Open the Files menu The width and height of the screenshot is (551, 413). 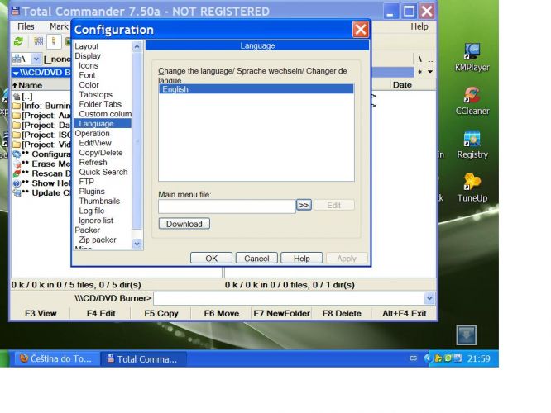(x=26, y=26)
